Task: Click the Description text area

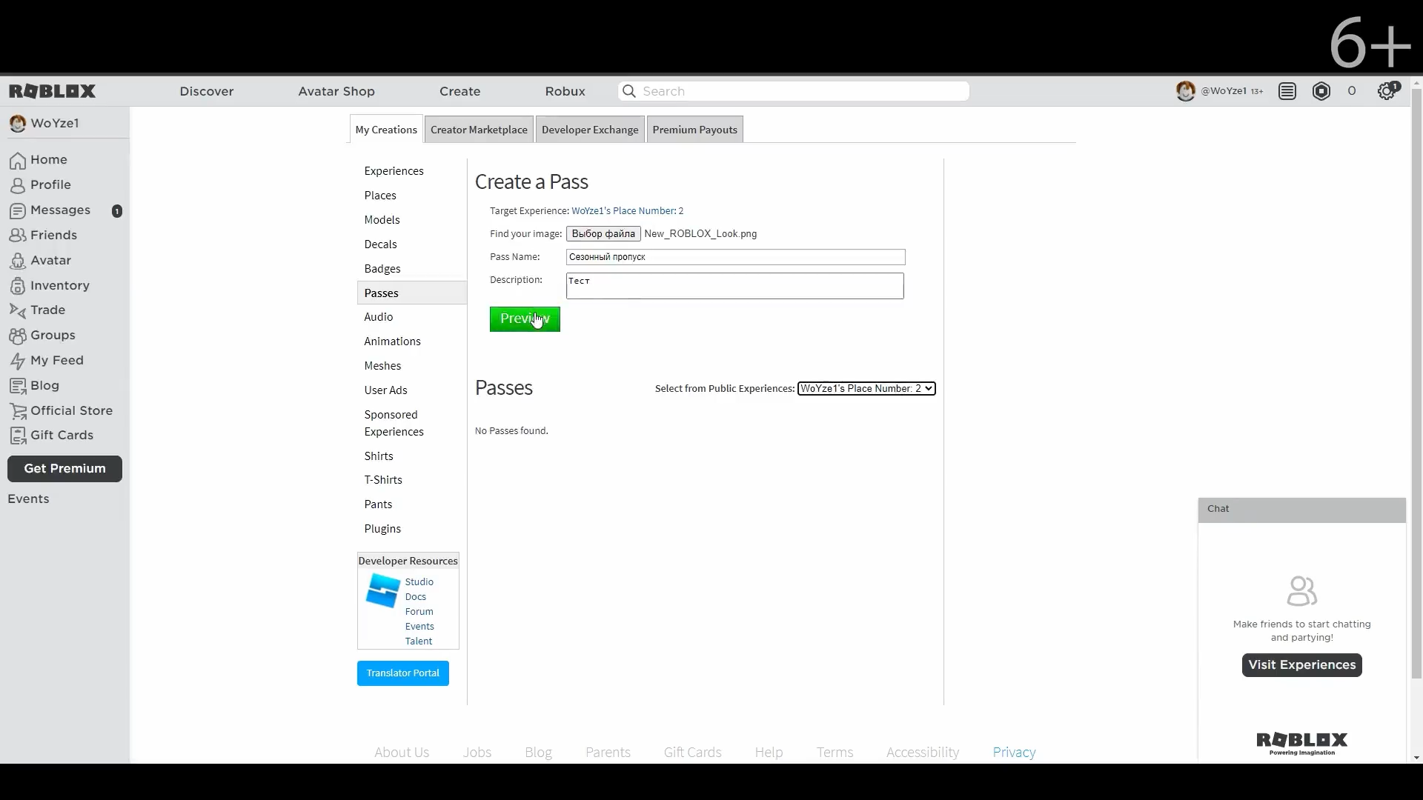Action: pyautogui.click(x=735, y=286)
